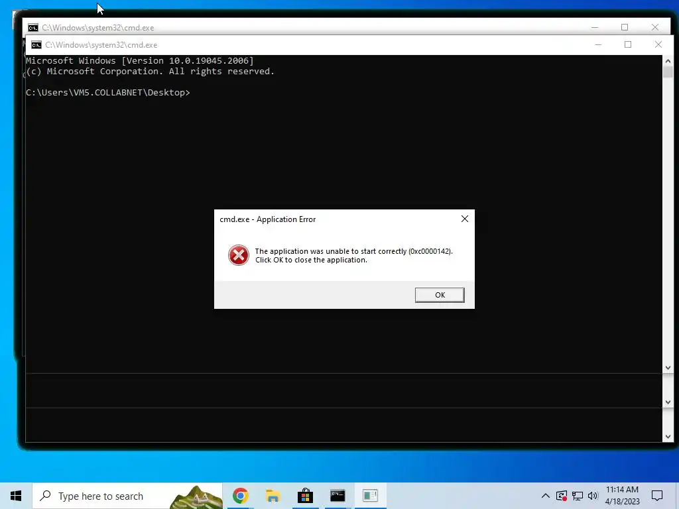The width and height of the screenshot is (679, 509).
Task: Click the front cmd.exe window title text
Action: 101,45
